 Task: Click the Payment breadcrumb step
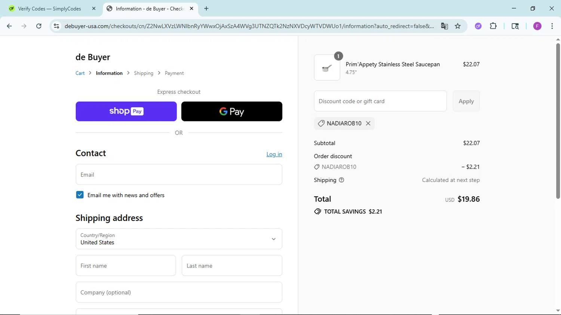[174, 73]
